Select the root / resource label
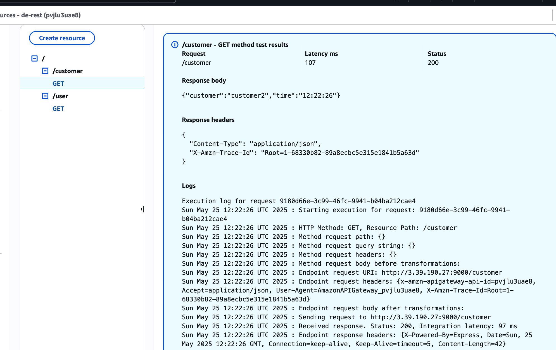Screen dimensions: 556x350 point(43,59)
